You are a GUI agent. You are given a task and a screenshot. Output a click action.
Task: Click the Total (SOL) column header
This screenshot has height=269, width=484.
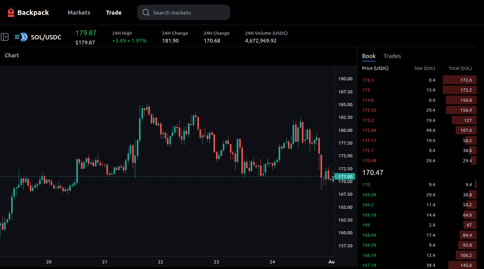[x=460, y=68]
